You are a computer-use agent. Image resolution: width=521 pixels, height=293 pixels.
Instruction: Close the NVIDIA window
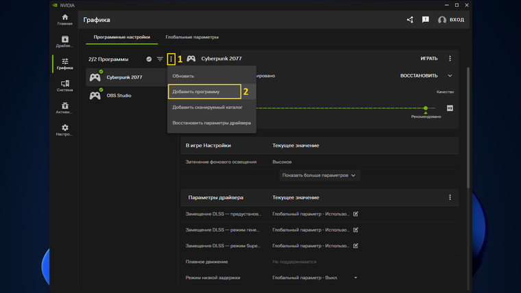[x=467, y=5]
